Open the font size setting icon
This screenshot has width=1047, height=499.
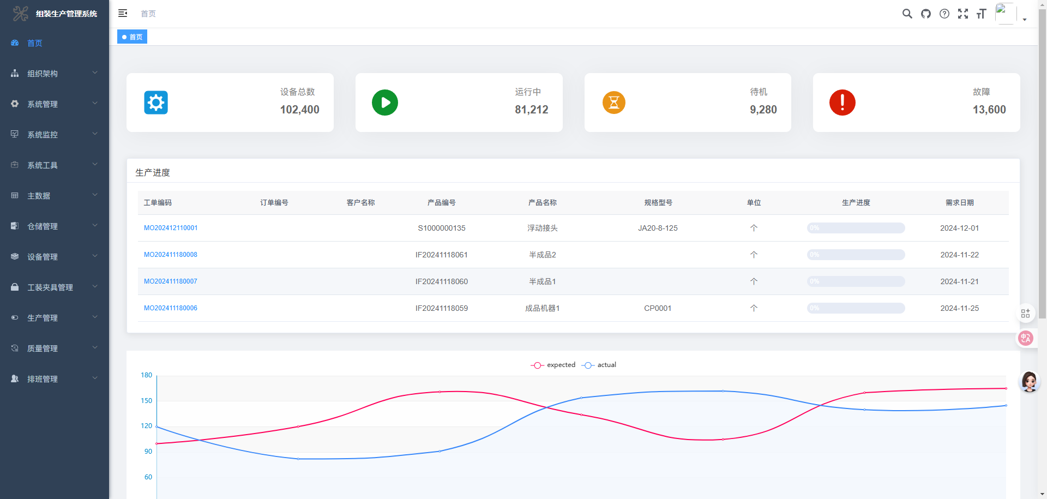pyautogui.click(x=982, y=14)
